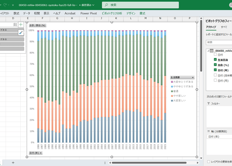The image size is (232, 166).
Task: Select the ややゆとりがある legend marker
Action: coord(172,87)
